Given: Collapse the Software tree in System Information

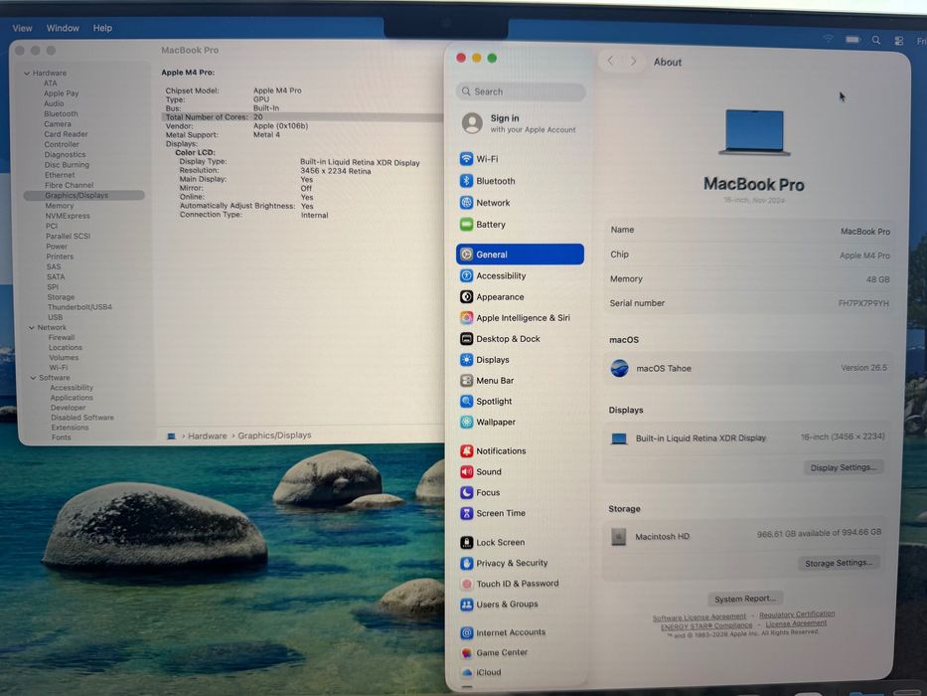Looking at the screenshot, I should [33, 378].
